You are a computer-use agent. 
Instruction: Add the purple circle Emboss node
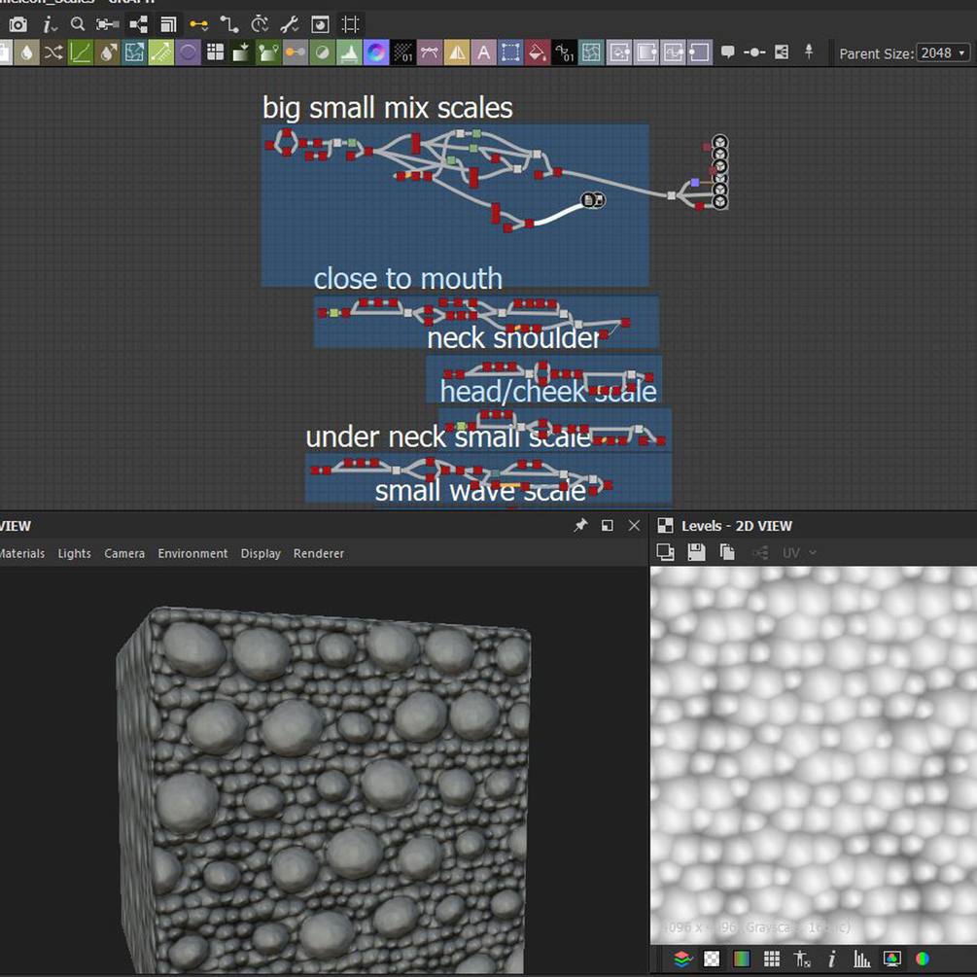click(x=188, y=52)
